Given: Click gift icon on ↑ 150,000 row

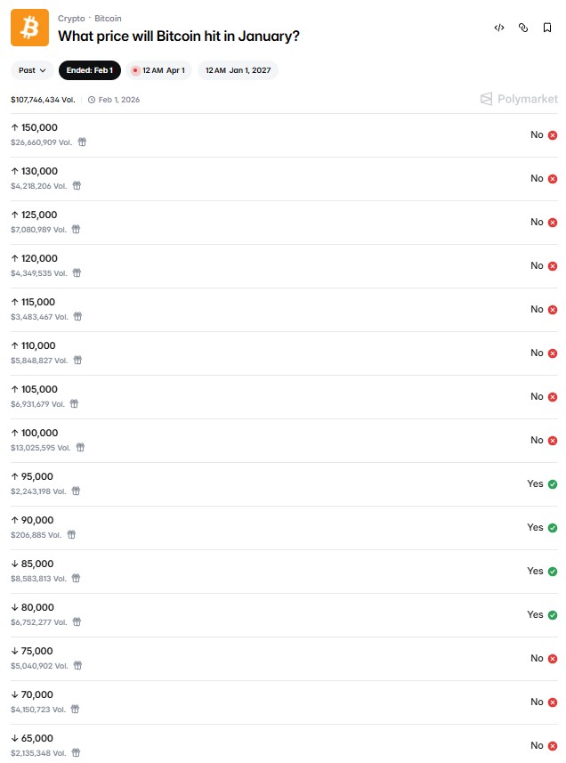Looking at the screenshot, I should point(82,142).
